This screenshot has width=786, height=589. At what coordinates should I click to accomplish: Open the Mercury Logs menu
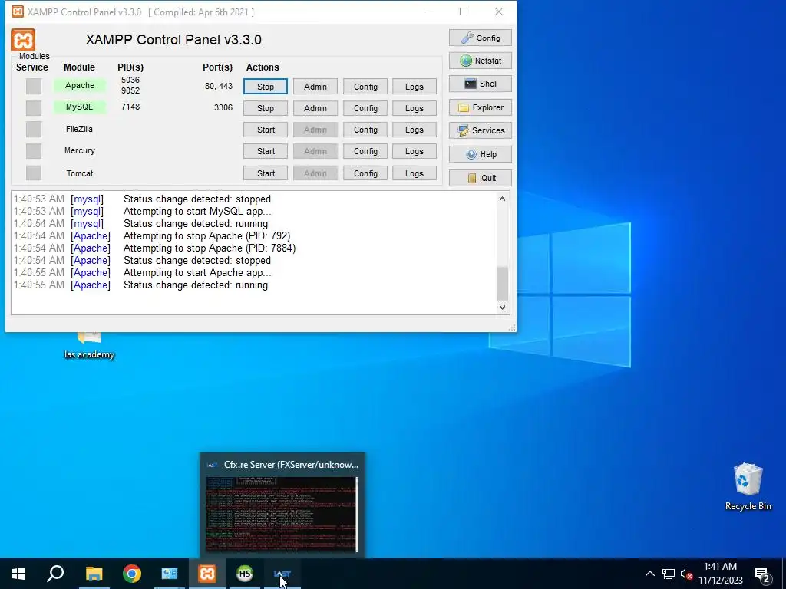coord(414,151)
